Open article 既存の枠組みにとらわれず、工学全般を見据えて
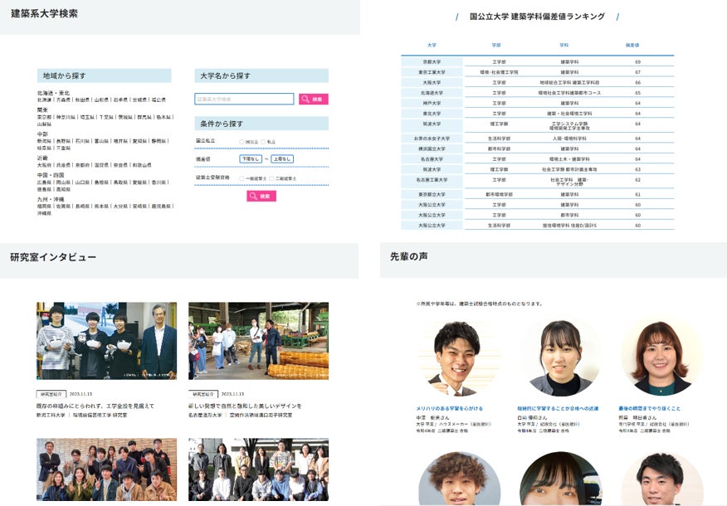This screenshot has height=506, width=727. pos(95,406)
